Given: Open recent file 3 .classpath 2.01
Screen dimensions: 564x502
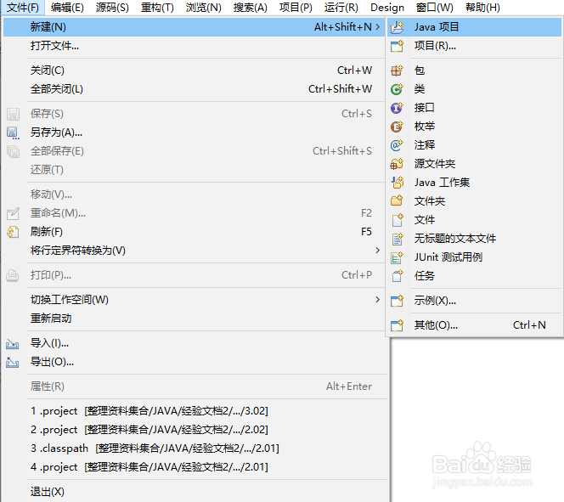Looking at the screenshot, I should point(155,448).
